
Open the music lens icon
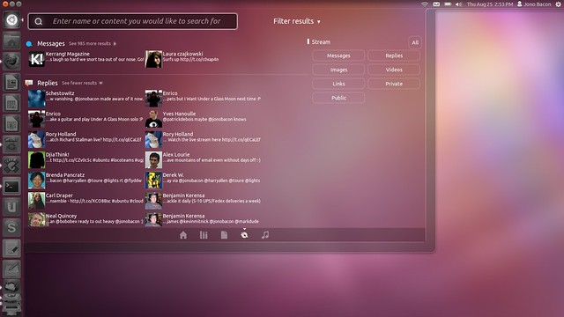point(265,235)
